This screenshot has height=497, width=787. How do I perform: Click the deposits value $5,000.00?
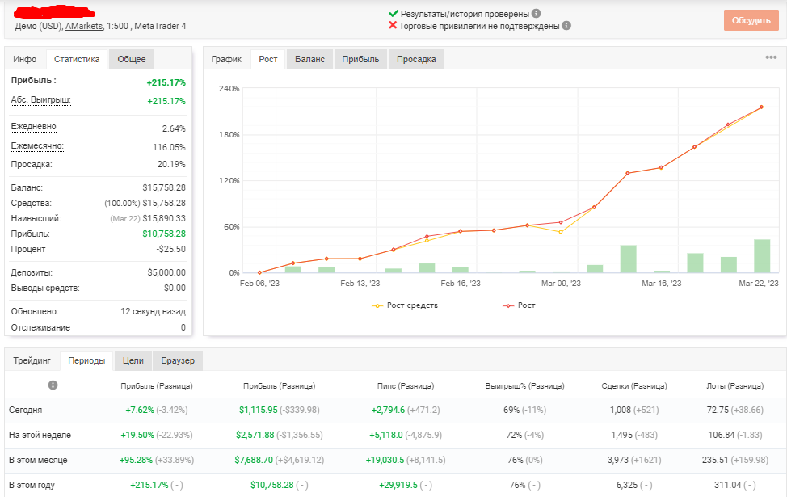(x=166, y=272)
